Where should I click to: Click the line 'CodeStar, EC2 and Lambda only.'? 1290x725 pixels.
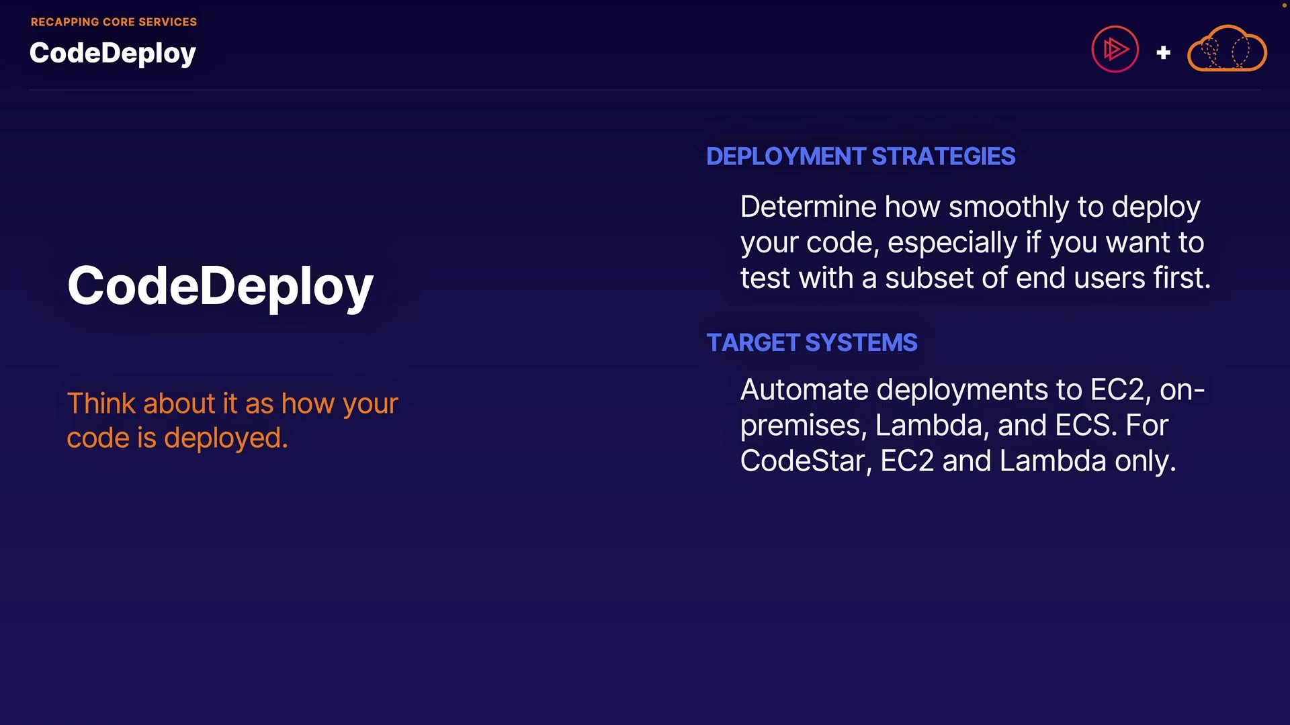click(x=957, y=461)
